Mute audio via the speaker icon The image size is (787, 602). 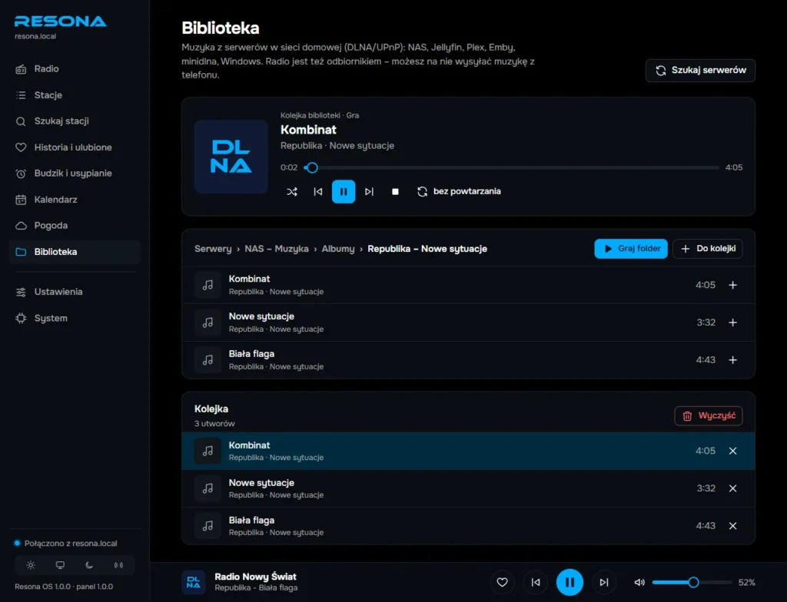[x=639, y=583]
